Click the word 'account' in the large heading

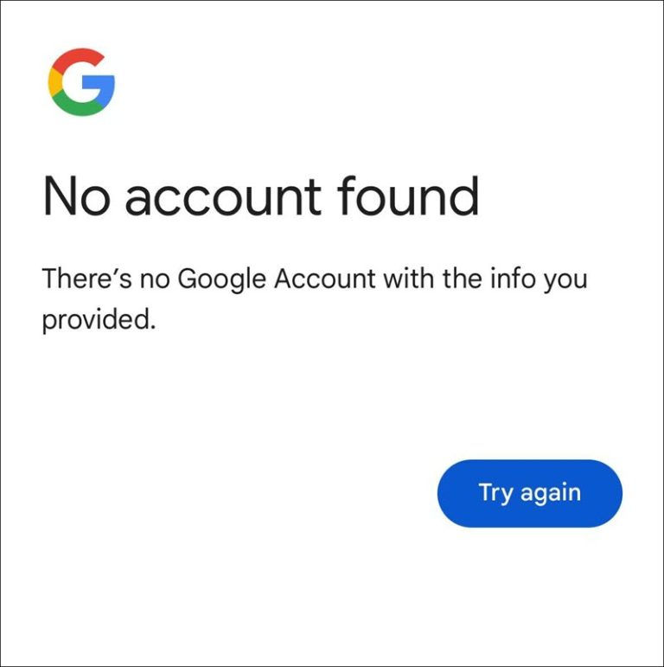(223, 198)
